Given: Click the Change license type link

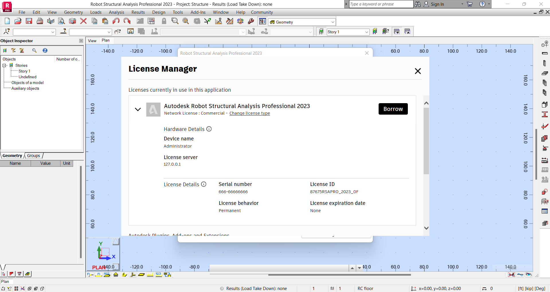Looking at the screenshot, I should 250,113.
